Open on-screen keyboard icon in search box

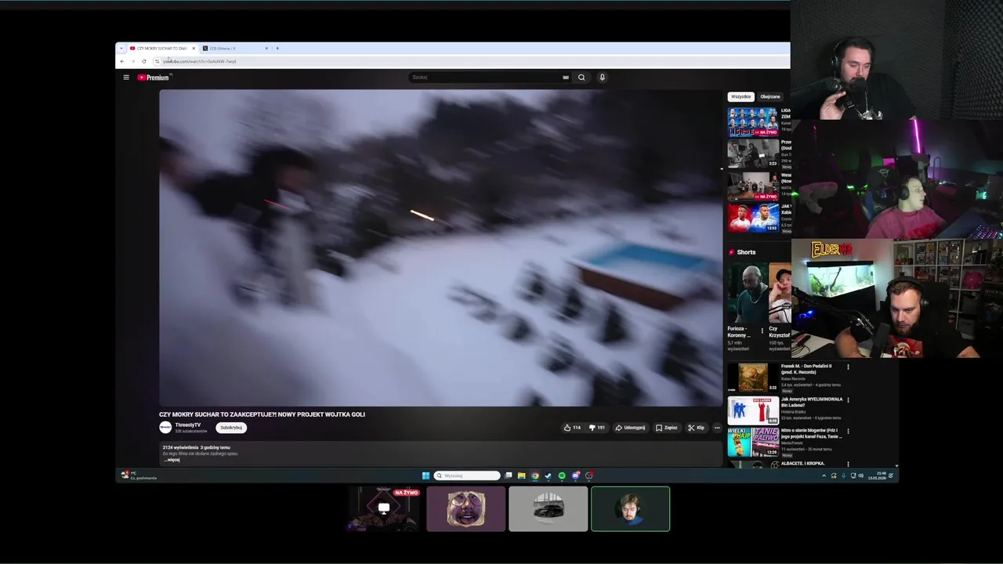pos(565,78)
